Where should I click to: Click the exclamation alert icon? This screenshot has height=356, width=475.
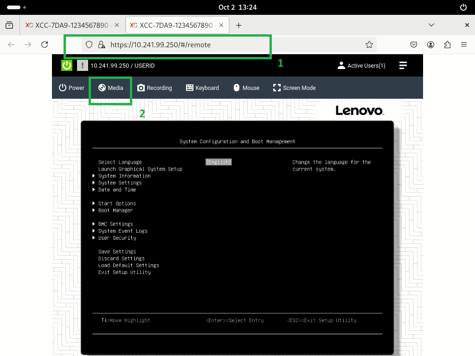(82, 65)
